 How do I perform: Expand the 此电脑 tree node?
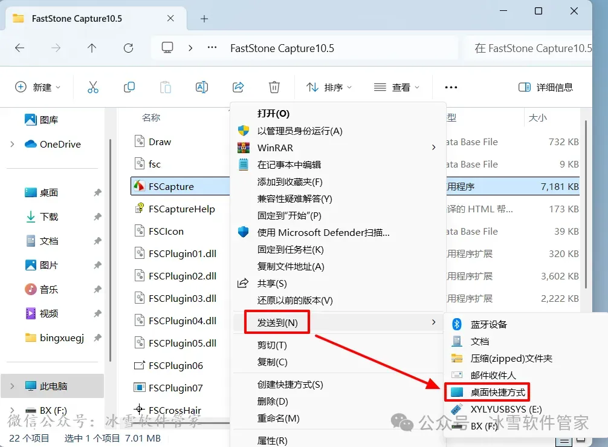pos(13,386)
